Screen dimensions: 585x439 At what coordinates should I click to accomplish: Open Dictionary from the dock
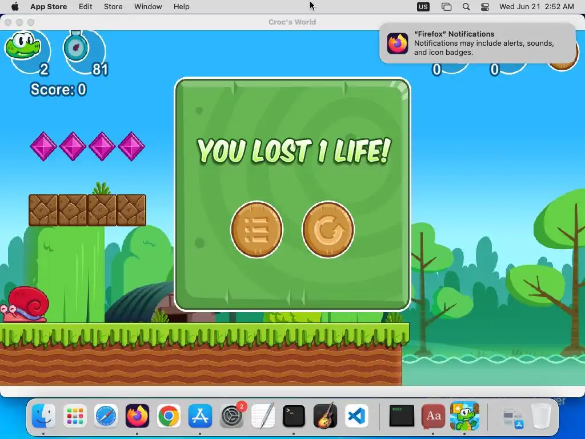433,416
